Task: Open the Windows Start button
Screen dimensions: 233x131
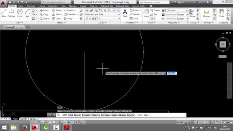Action: point(4,127)
